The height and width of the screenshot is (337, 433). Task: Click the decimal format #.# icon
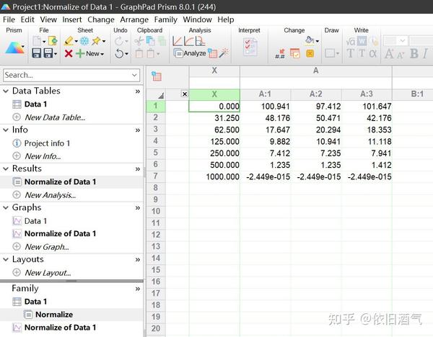pos(280,53)
